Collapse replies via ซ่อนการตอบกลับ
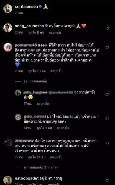The width and height of the screenshot is (115, 185). pos(35,81)
